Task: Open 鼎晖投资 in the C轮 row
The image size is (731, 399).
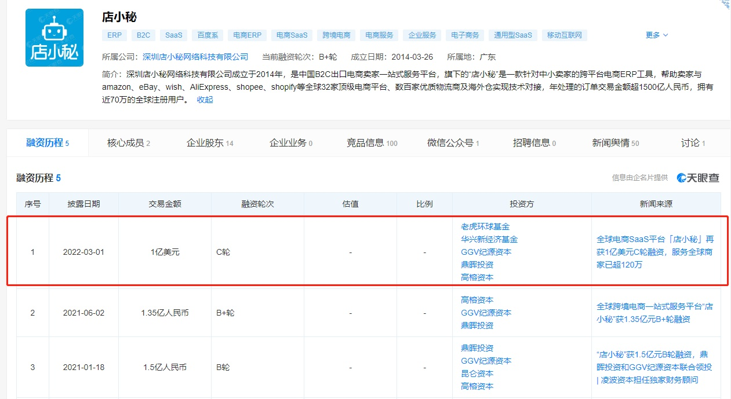Action: click(477, 265)
